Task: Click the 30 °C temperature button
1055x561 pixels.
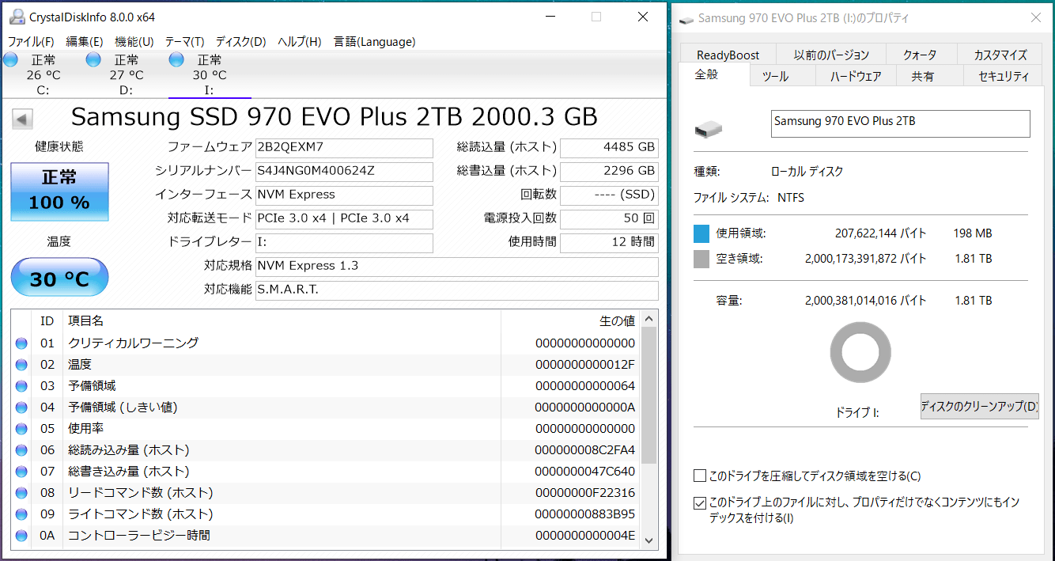Action: pyautogui.click(x=59, y=278)
